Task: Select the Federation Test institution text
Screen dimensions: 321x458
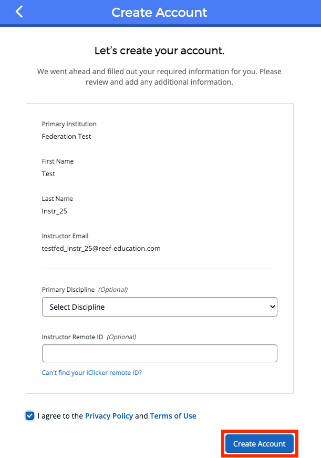Action: coord(66,136)
